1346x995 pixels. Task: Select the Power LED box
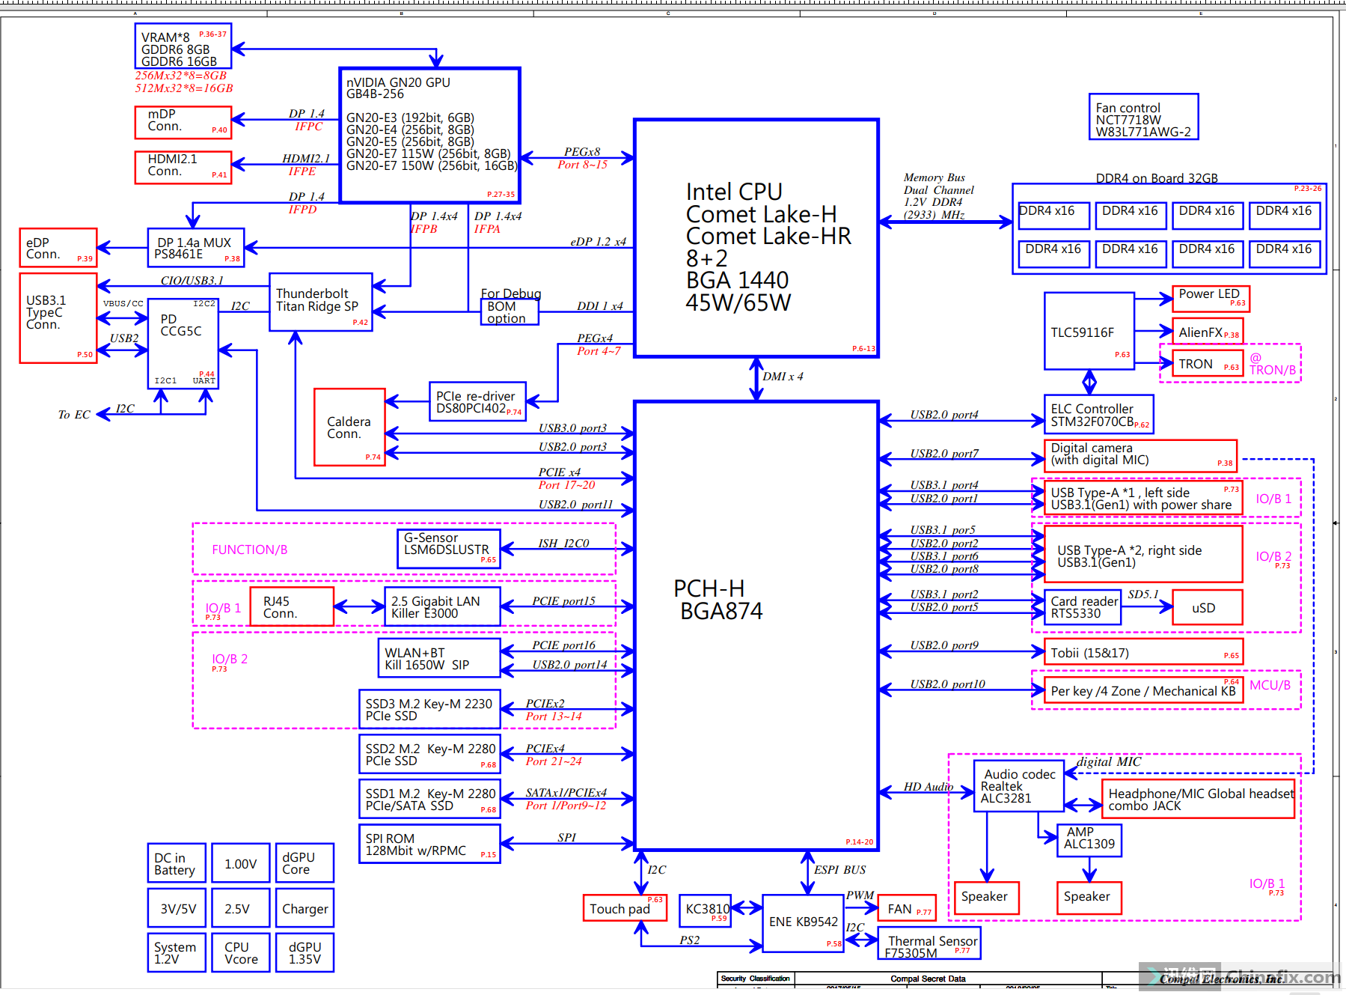tap(1211, 299)
